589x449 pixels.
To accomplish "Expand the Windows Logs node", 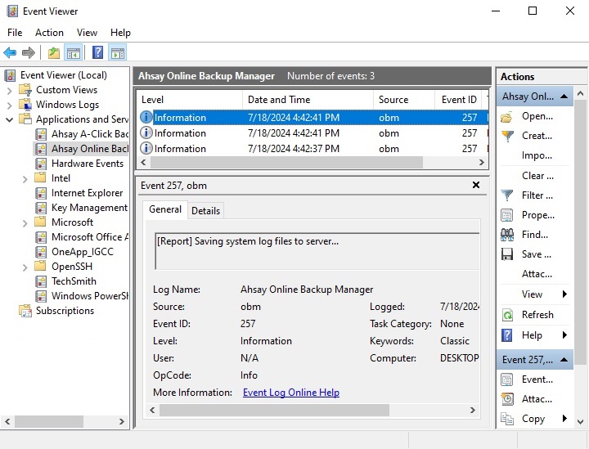I will coord(9,106).
